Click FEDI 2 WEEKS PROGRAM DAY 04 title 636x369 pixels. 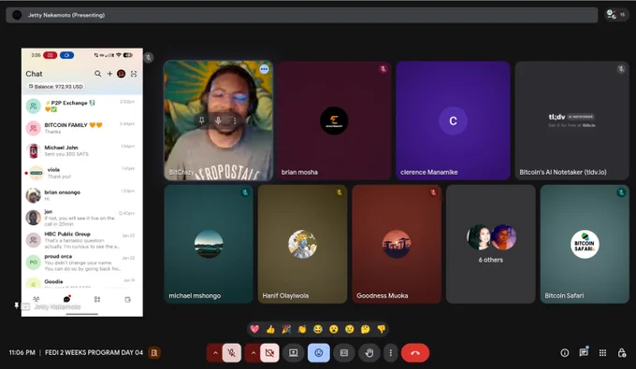point(94,352)
